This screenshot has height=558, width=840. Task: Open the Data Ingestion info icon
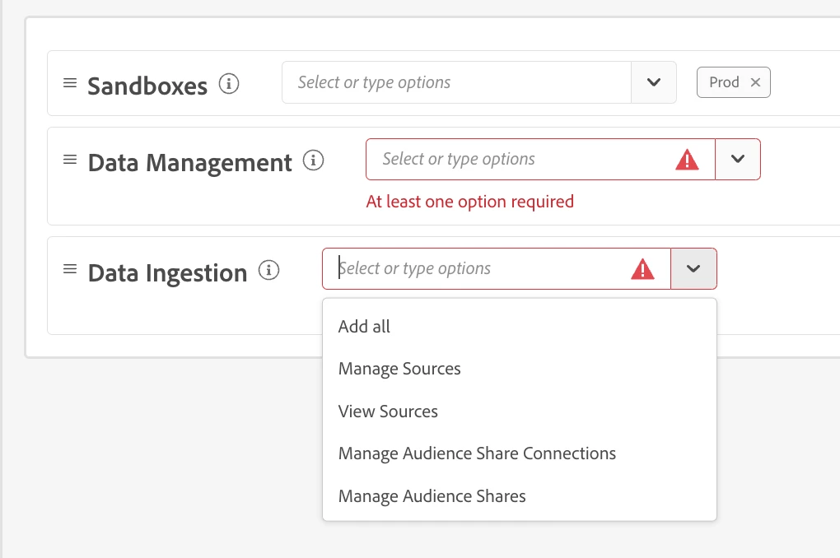[x=268, y=270]
